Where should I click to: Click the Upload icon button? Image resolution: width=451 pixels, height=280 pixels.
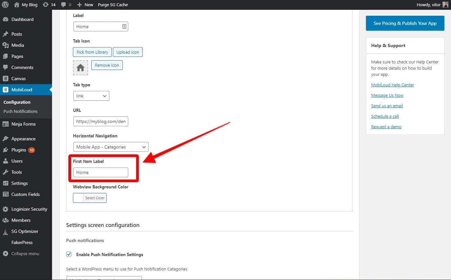pyautogui.click(x=128, y=52)
